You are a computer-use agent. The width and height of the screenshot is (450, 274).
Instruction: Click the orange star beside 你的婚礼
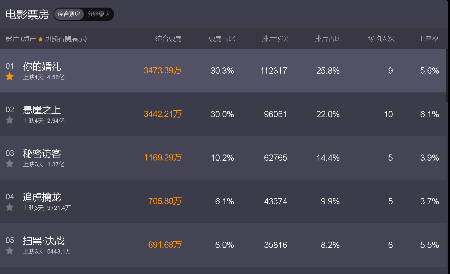(10, 77)
